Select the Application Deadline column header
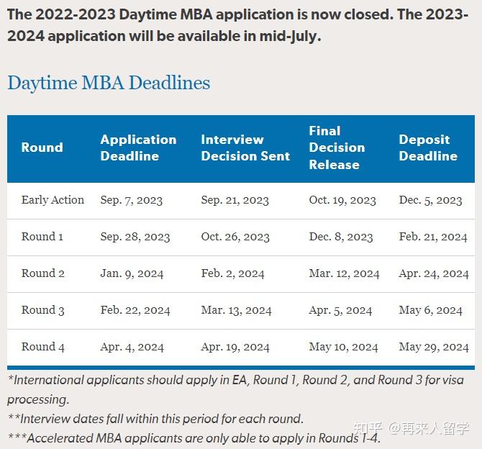Screen dimensions: 482x449 pyautogui.click(x=138, y=148)
